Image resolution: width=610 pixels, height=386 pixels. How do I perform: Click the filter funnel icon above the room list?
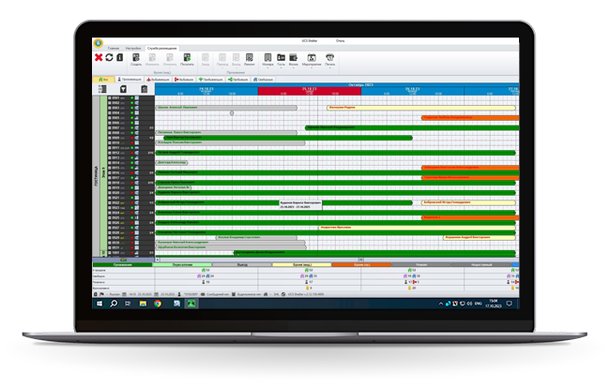(x=123, y=89)
